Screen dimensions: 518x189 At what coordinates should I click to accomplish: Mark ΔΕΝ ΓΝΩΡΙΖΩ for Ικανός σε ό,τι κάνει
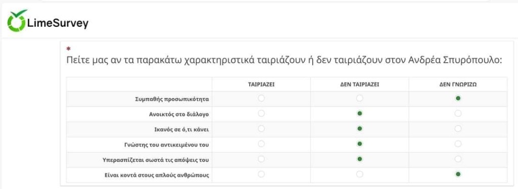[x=458, y=129]
